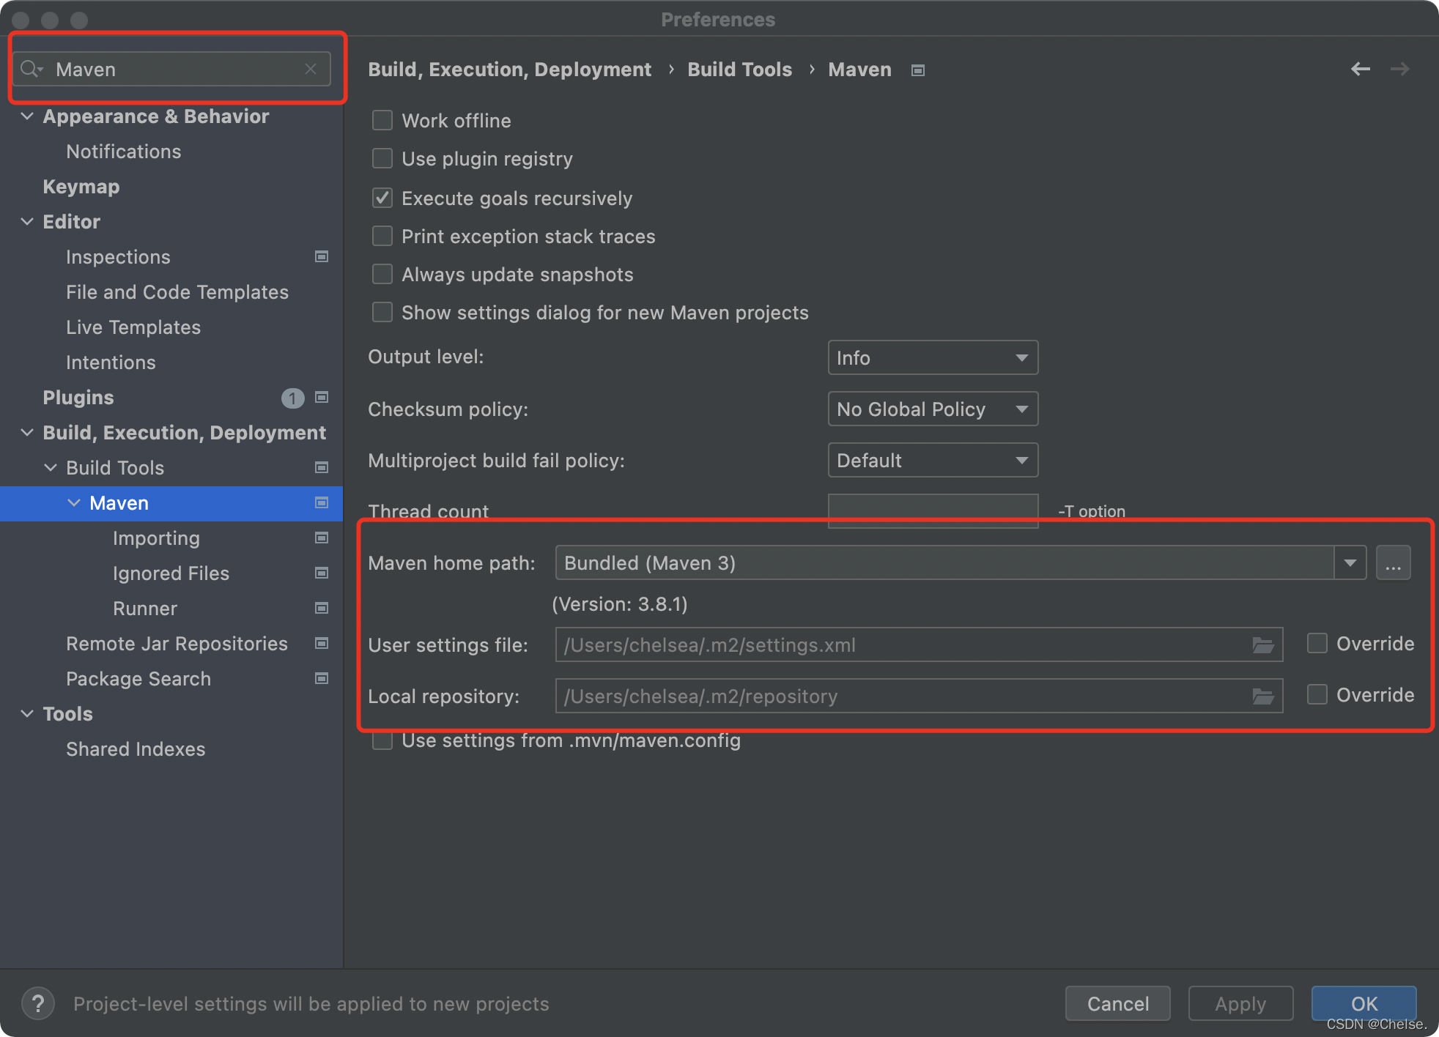Enable Work offline checkbox
The height and width of the screenshot is (1037, 1439).
[382, 120]
